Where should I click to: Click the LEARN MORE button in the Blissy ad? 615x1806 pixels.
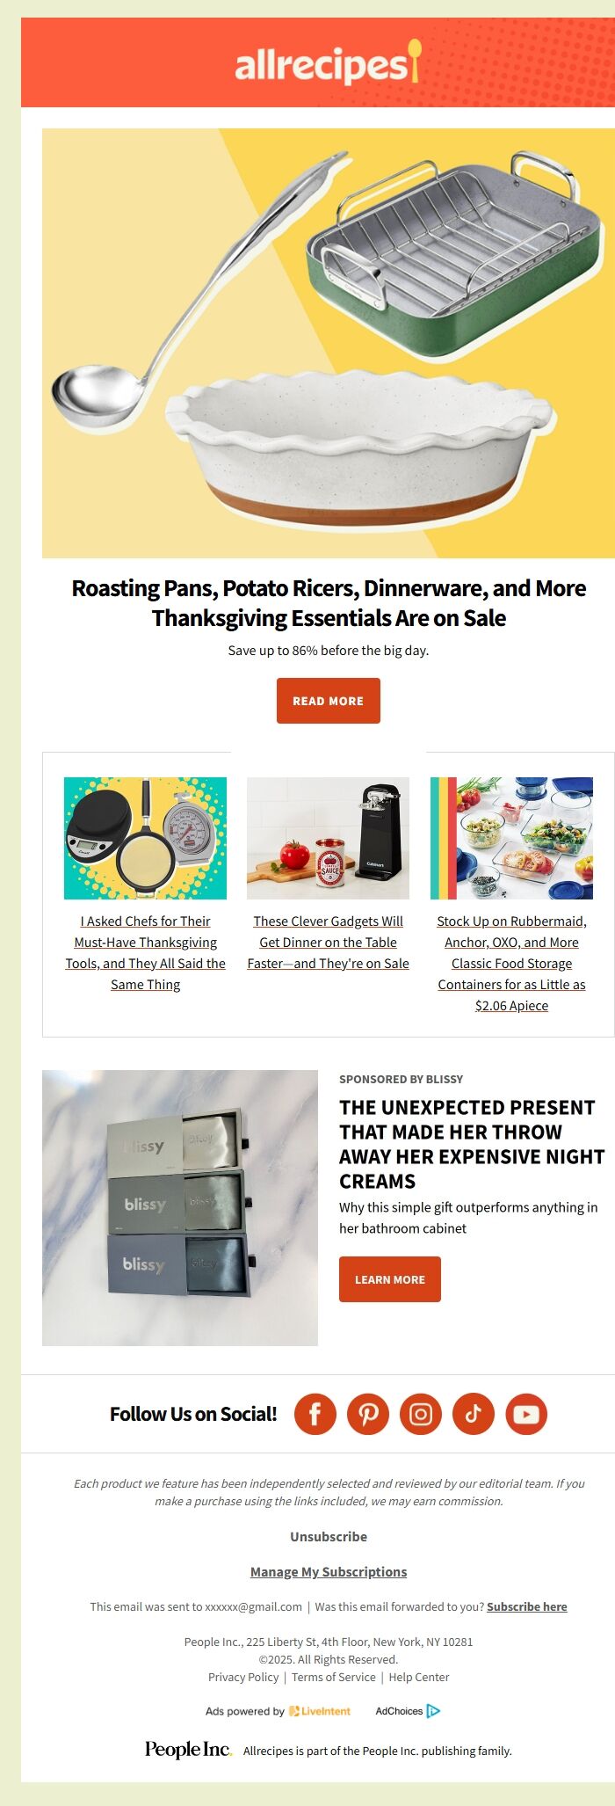389,1279
